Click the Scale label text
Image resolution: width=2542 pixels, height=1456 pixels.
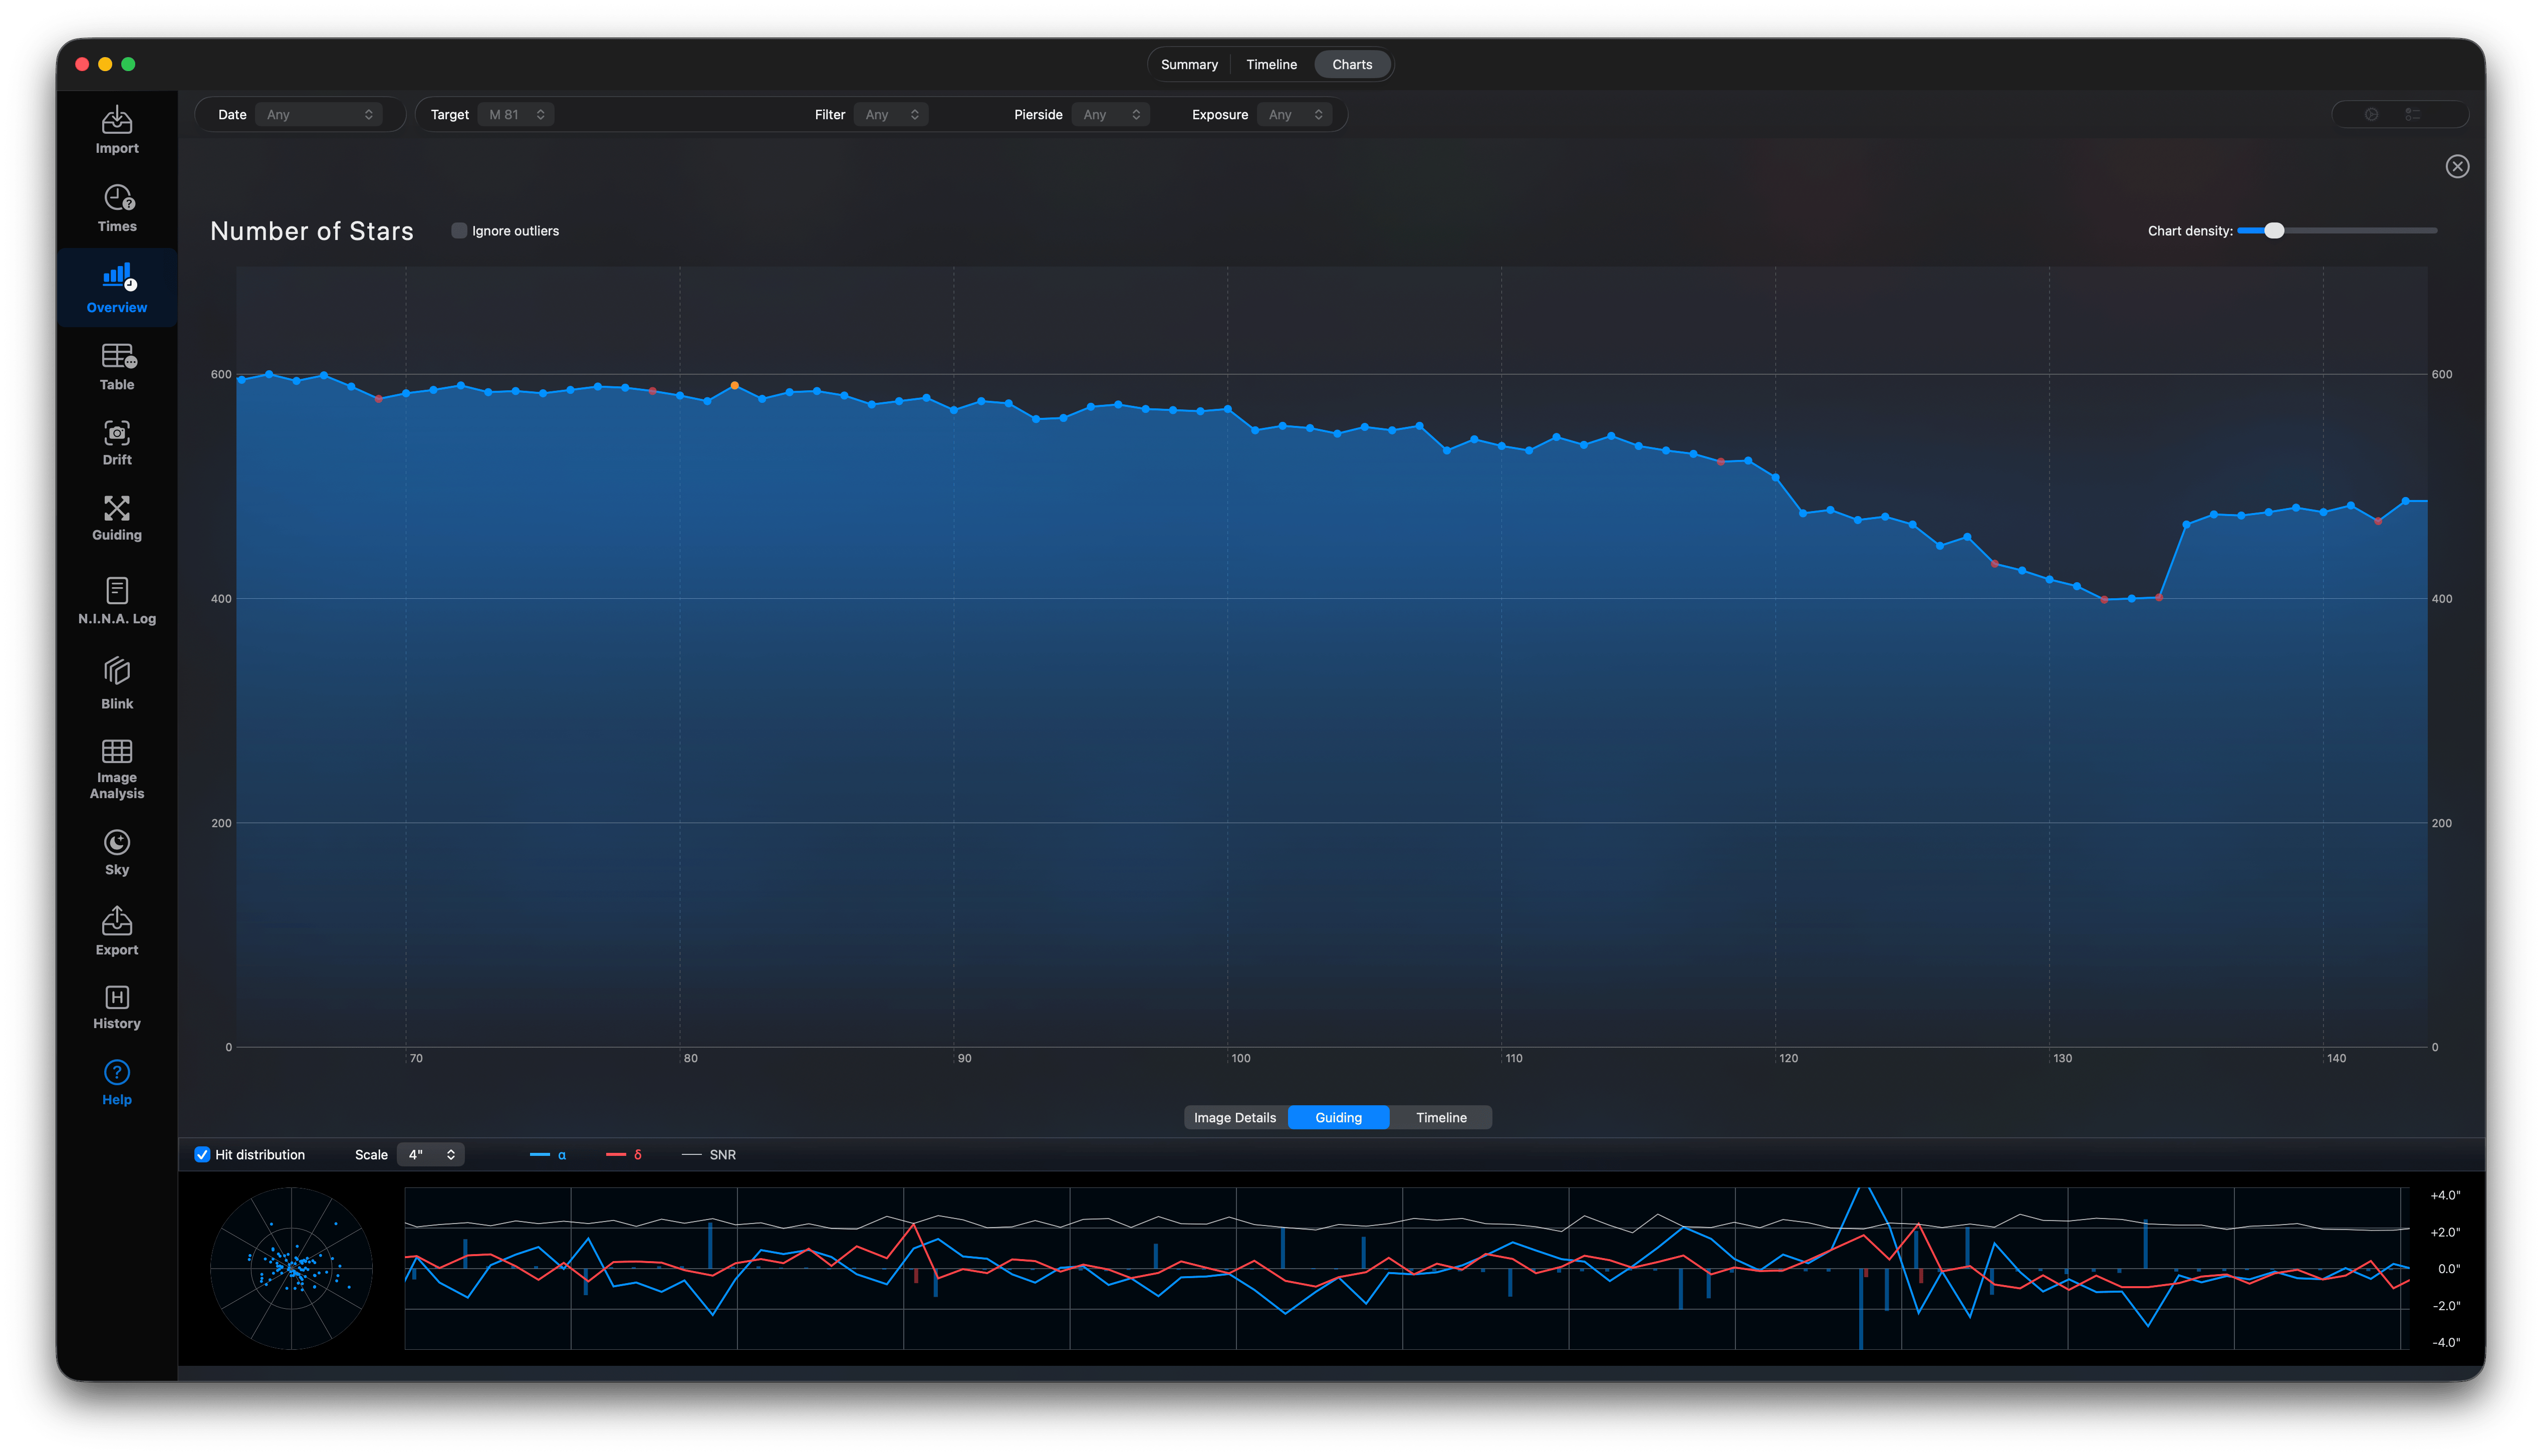pyautogui.click(x=371, y=1154)
